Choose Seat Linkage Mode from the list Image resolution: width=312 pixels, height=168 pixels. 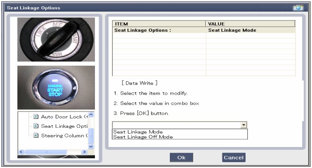click(x=138, y=132)
